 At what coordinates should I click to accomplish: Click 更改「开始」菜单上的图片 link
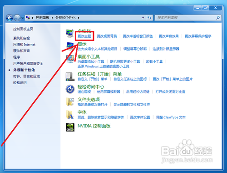pos(173,79)
